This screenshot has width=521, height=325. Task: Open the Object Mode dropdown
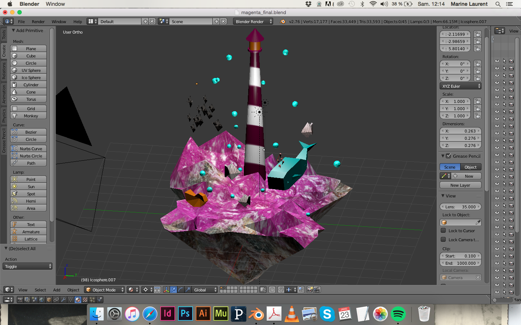(x=105, y=290)
